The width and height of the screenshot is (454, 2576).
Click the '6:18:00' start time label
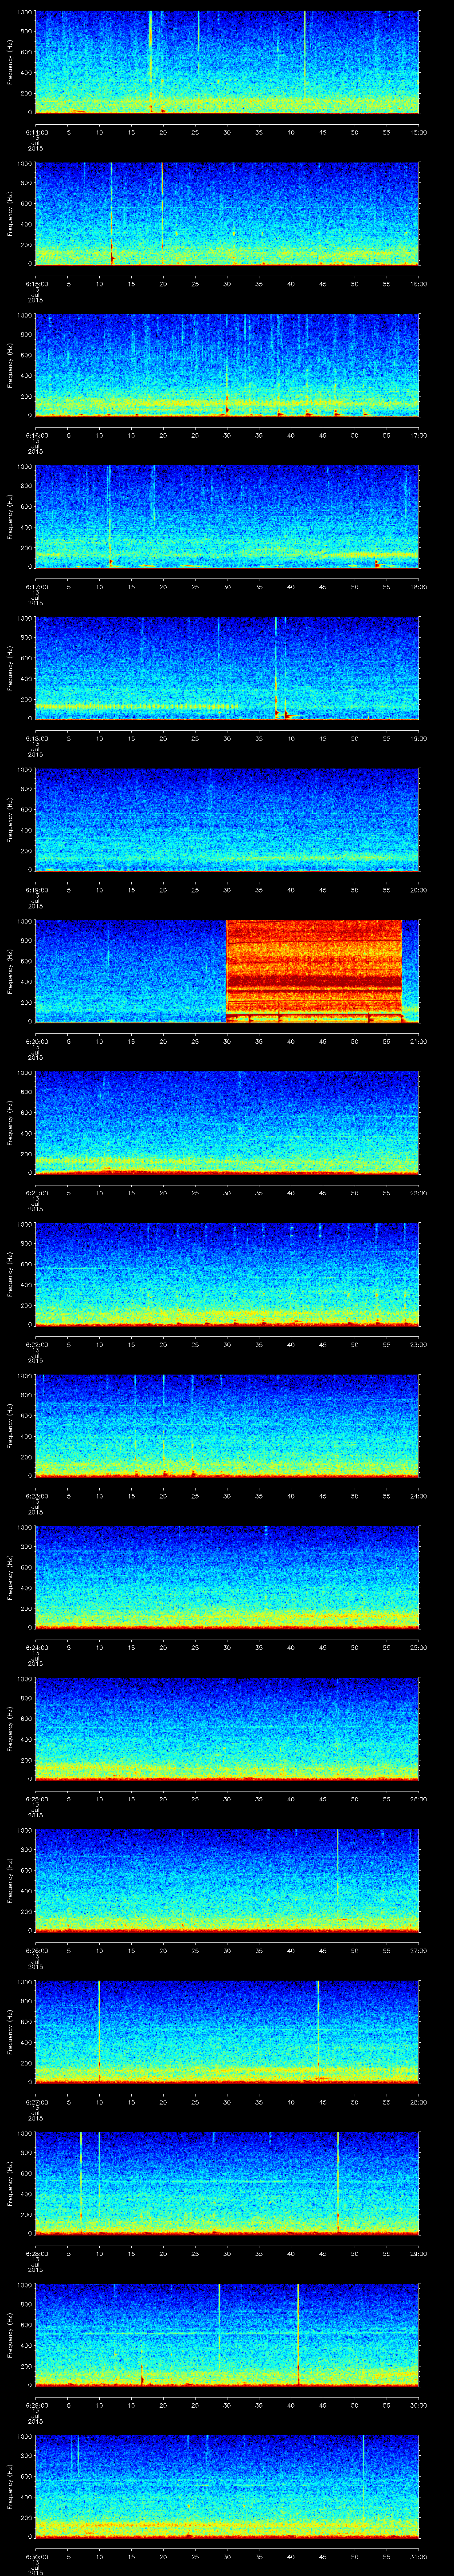pos(37,738)
